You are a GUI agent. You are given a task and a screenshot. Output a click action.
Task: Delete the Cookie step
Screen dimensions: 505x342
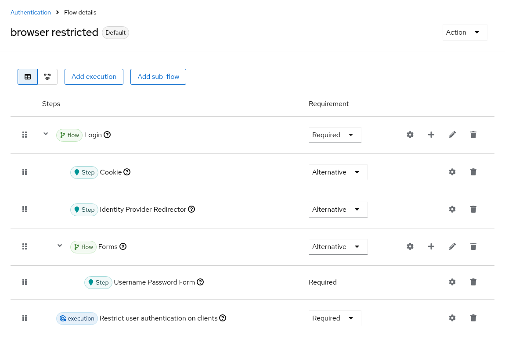[473, 172]
